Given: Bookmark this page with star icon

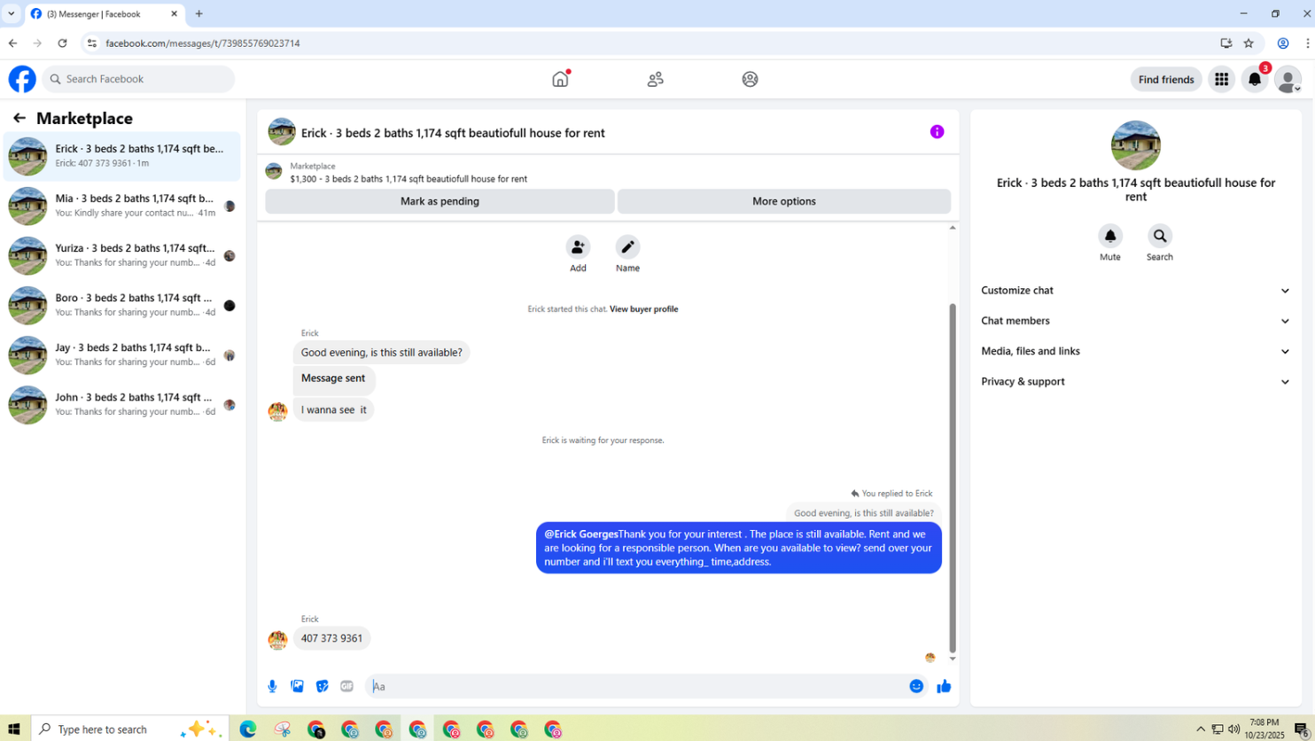Looking at the screenshot, I should (1249, 43).
